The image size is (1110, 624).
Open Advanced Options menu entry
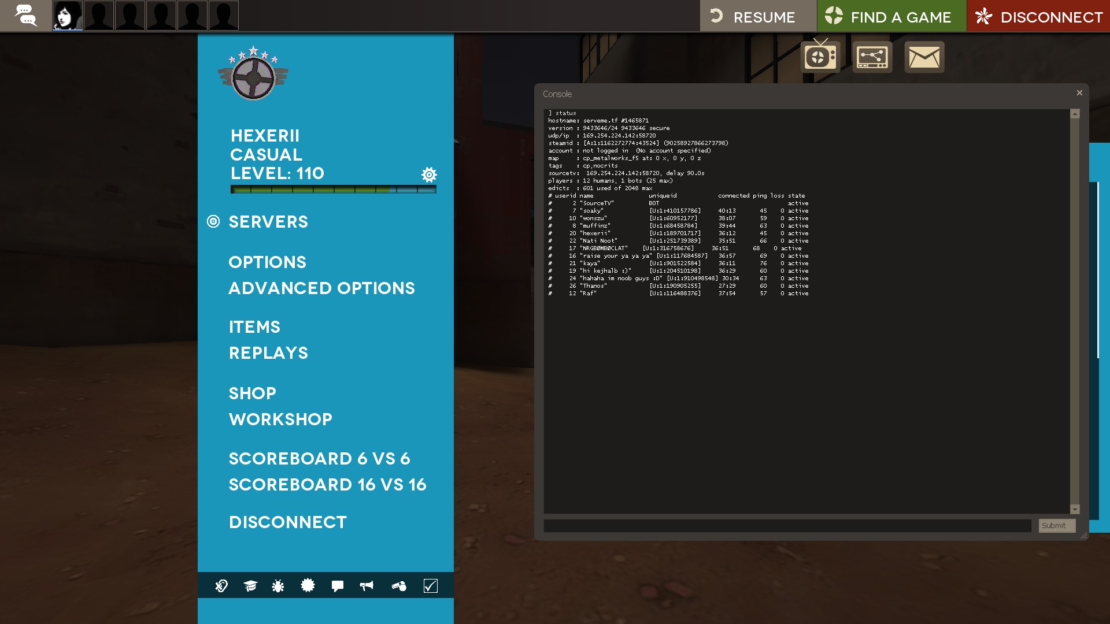(x=321, y=288)
